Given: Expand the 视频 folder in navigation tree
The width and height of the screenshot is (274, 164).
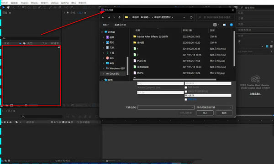Looking at the screenshot, I should coord(104,37).
